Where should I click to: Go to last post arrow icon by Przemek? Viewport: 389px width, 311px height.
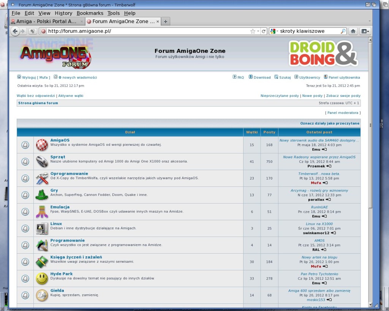pos(329,166)
